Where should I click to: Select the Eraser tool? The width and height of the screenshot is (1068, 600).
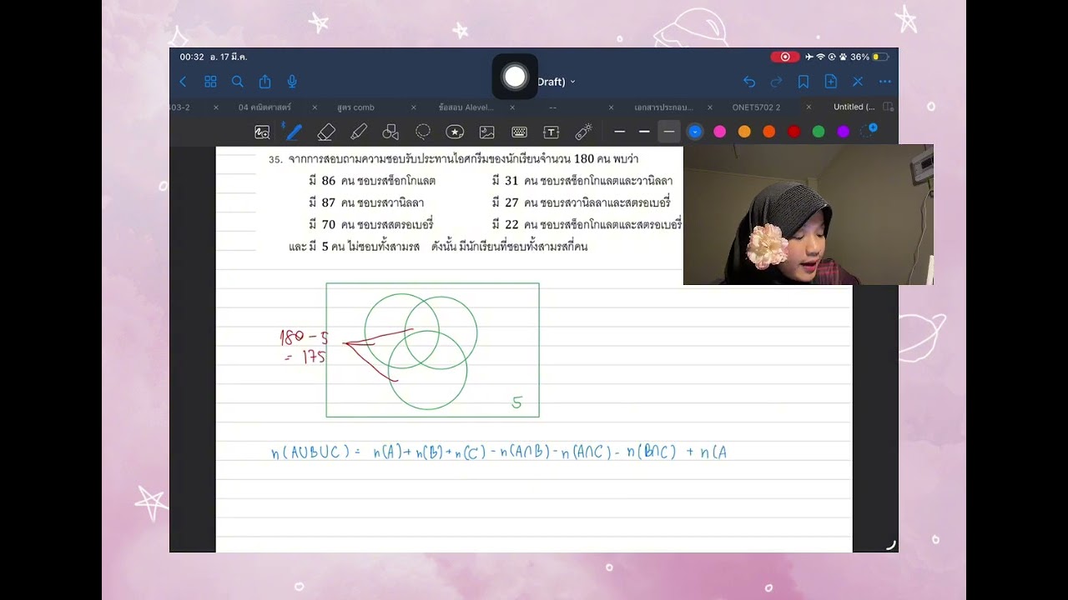(x=326, y=132)
